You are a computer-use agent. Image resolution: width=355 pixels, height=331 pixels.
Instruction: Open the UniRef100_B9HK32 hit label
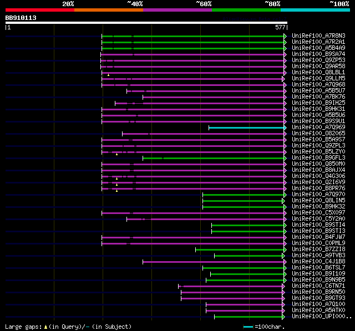tap(318, 207)
